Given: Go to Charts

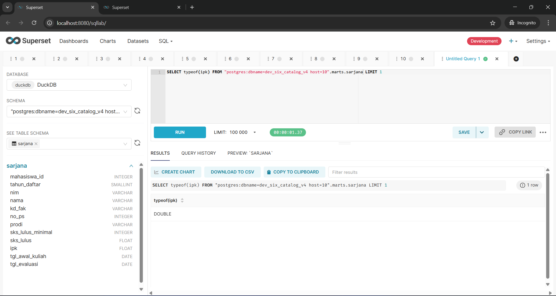Looking at the screenshot, I should 108,41.
